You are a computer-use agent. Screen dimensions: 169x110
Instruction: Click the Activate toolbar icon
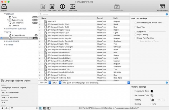click(43, 7)
